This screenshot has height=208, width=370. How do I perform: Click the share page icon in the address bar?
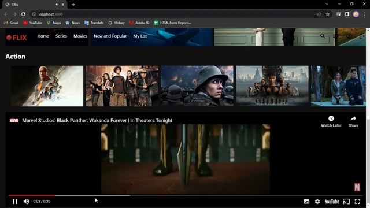(319, 14)
